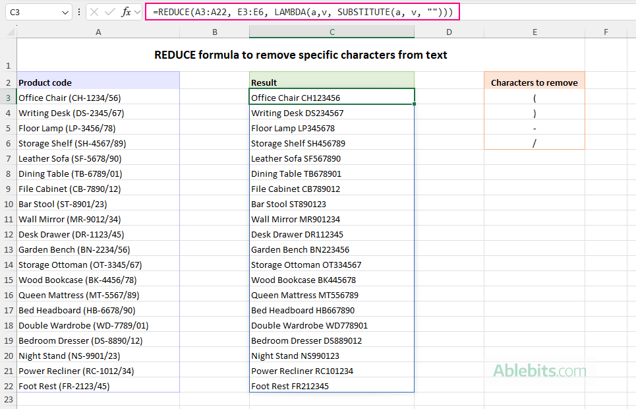Click result cell 'Garden Bench BN223456'

[332, 249]
